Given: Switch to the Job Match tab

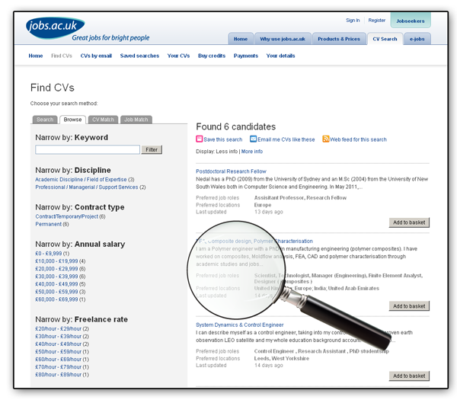Looking at the screenshot, I should coord(136,120).
